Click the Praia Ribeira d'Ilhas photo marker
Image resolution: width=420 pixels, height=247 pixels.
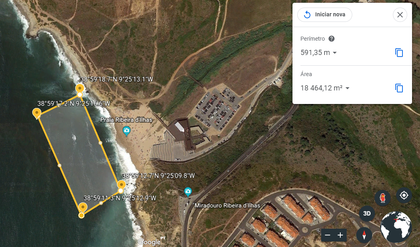click(x=126, y=131)
